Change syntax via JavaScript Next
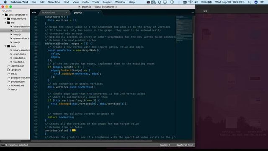The image size is (268, 151). point(184,145)
